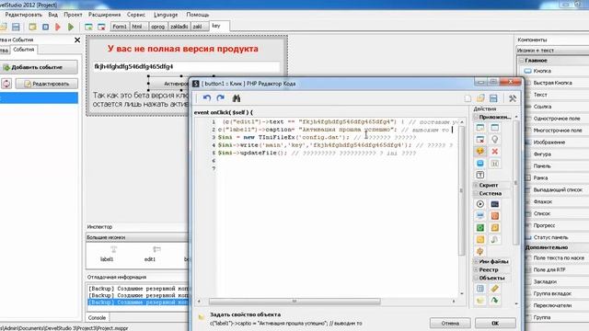Click code editor horizontal scrollbar
The height and width of the screenshot is (331, 589).
click(x=294, y=302)
